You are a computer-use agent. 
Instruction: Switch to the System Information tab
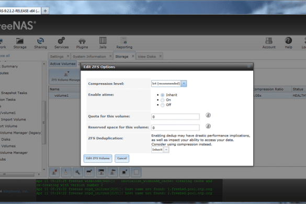pyautogui.click(x=89, y=56)
